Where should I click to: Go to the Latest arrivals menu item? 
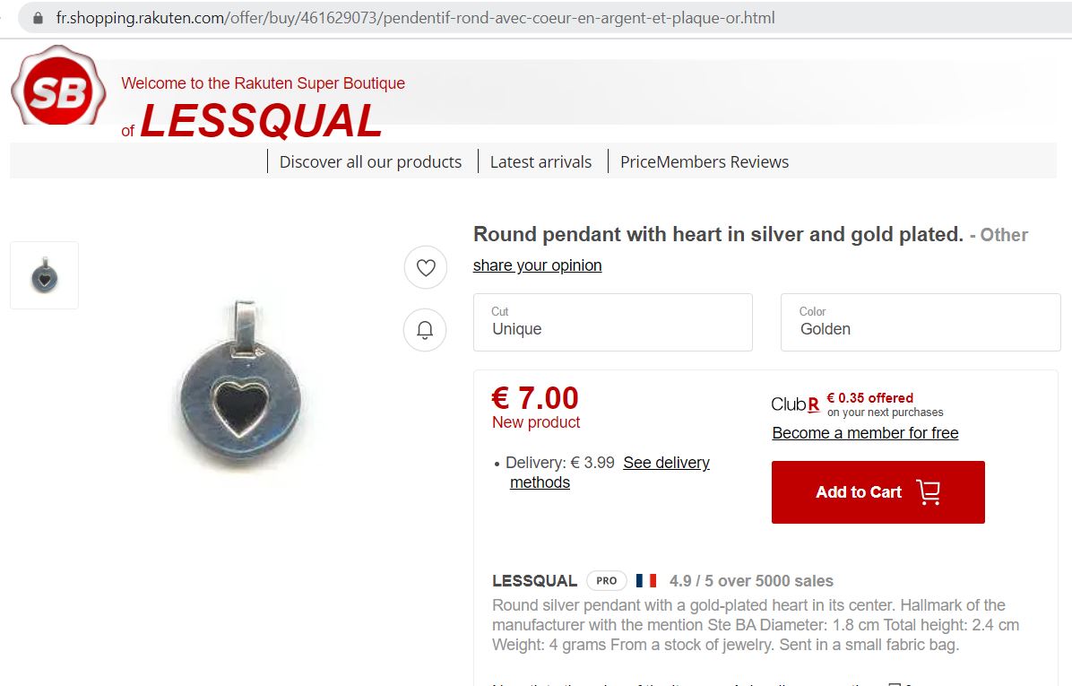[540, 162]
